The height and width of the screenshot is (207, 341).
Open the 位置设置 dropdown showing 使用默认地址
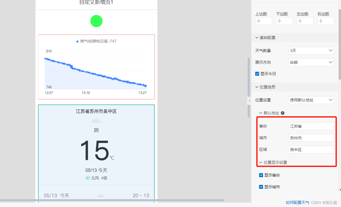311,100
